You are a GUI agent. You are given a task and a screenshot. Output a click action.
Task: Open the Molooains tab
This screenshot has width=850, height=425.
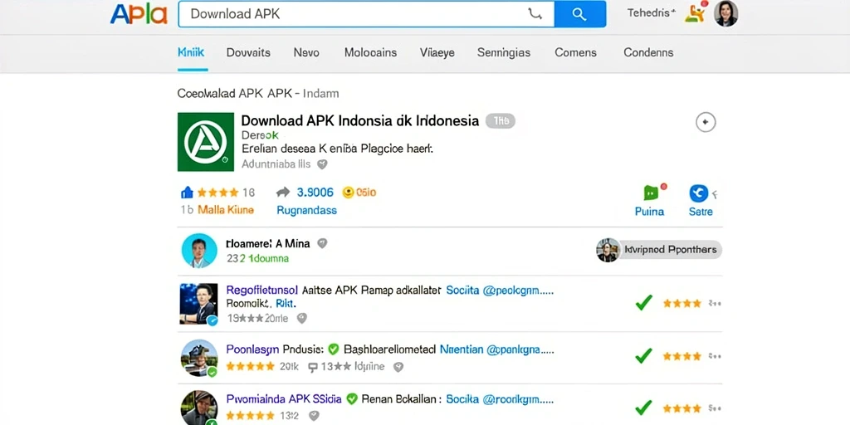(370, 52)
